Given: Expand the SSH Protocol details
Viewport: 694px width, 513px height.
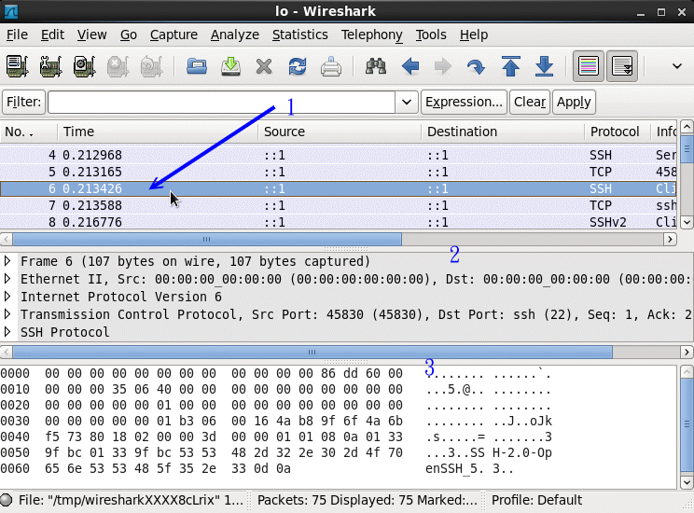Looking at the screenshot, I should click(x=8, y=332).
